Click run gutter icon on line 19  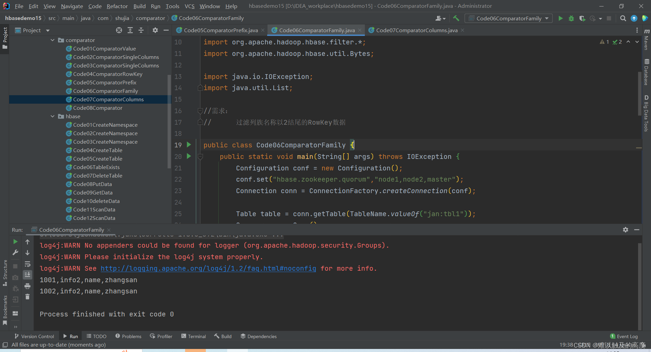click(189, 145)
